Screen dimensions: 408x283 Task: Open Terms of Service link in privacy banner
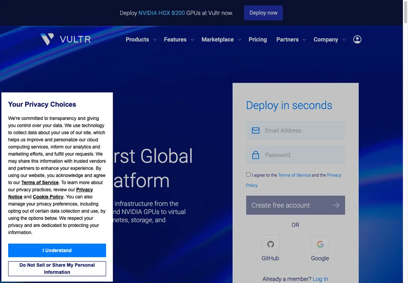tap(40, 182)
